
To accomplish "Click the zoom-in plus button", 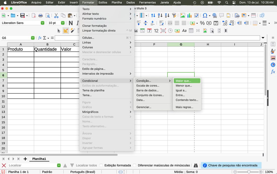I will [x=261, y=172].
